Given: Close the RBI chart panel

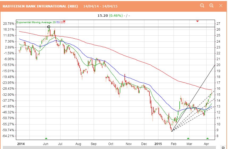Looking at the screenshot, I should click(x=221, y=6).
